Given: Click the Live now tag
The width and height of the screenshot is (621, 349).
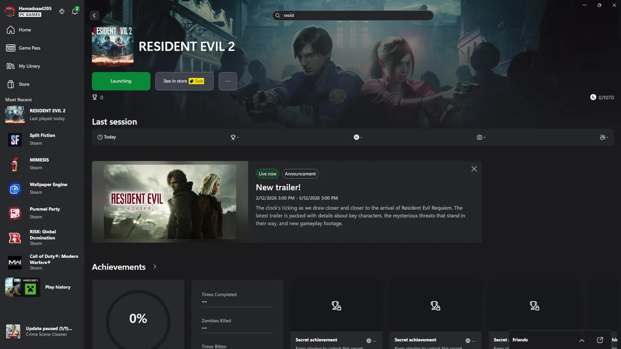Looking at the screenshot, I should [267, 174].
